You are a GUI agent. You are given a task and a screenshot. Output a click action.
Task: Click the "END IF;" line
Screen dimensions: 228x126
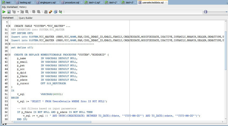(x=22, y=119)
